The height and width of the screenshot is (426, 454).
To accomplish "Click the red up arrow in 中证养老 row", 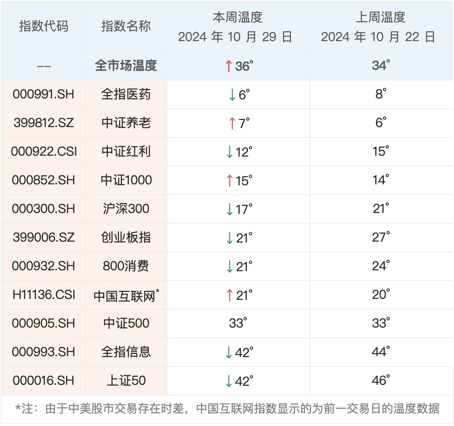I will (x=232, y=123).
